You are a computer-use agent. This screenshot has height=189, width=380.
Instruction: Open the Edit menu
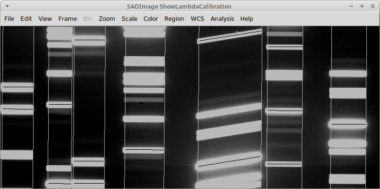[x=26, y=19]
